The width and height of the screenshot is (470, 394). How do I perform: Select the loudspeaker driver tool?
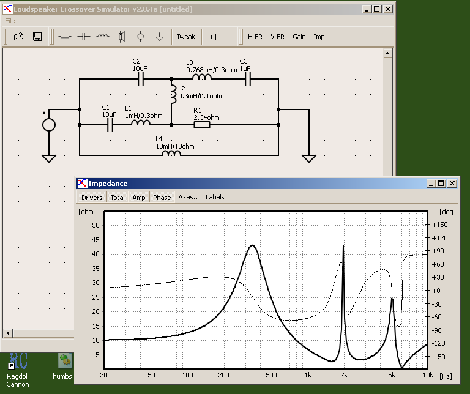pyautogui.click(x=121, y=37)
